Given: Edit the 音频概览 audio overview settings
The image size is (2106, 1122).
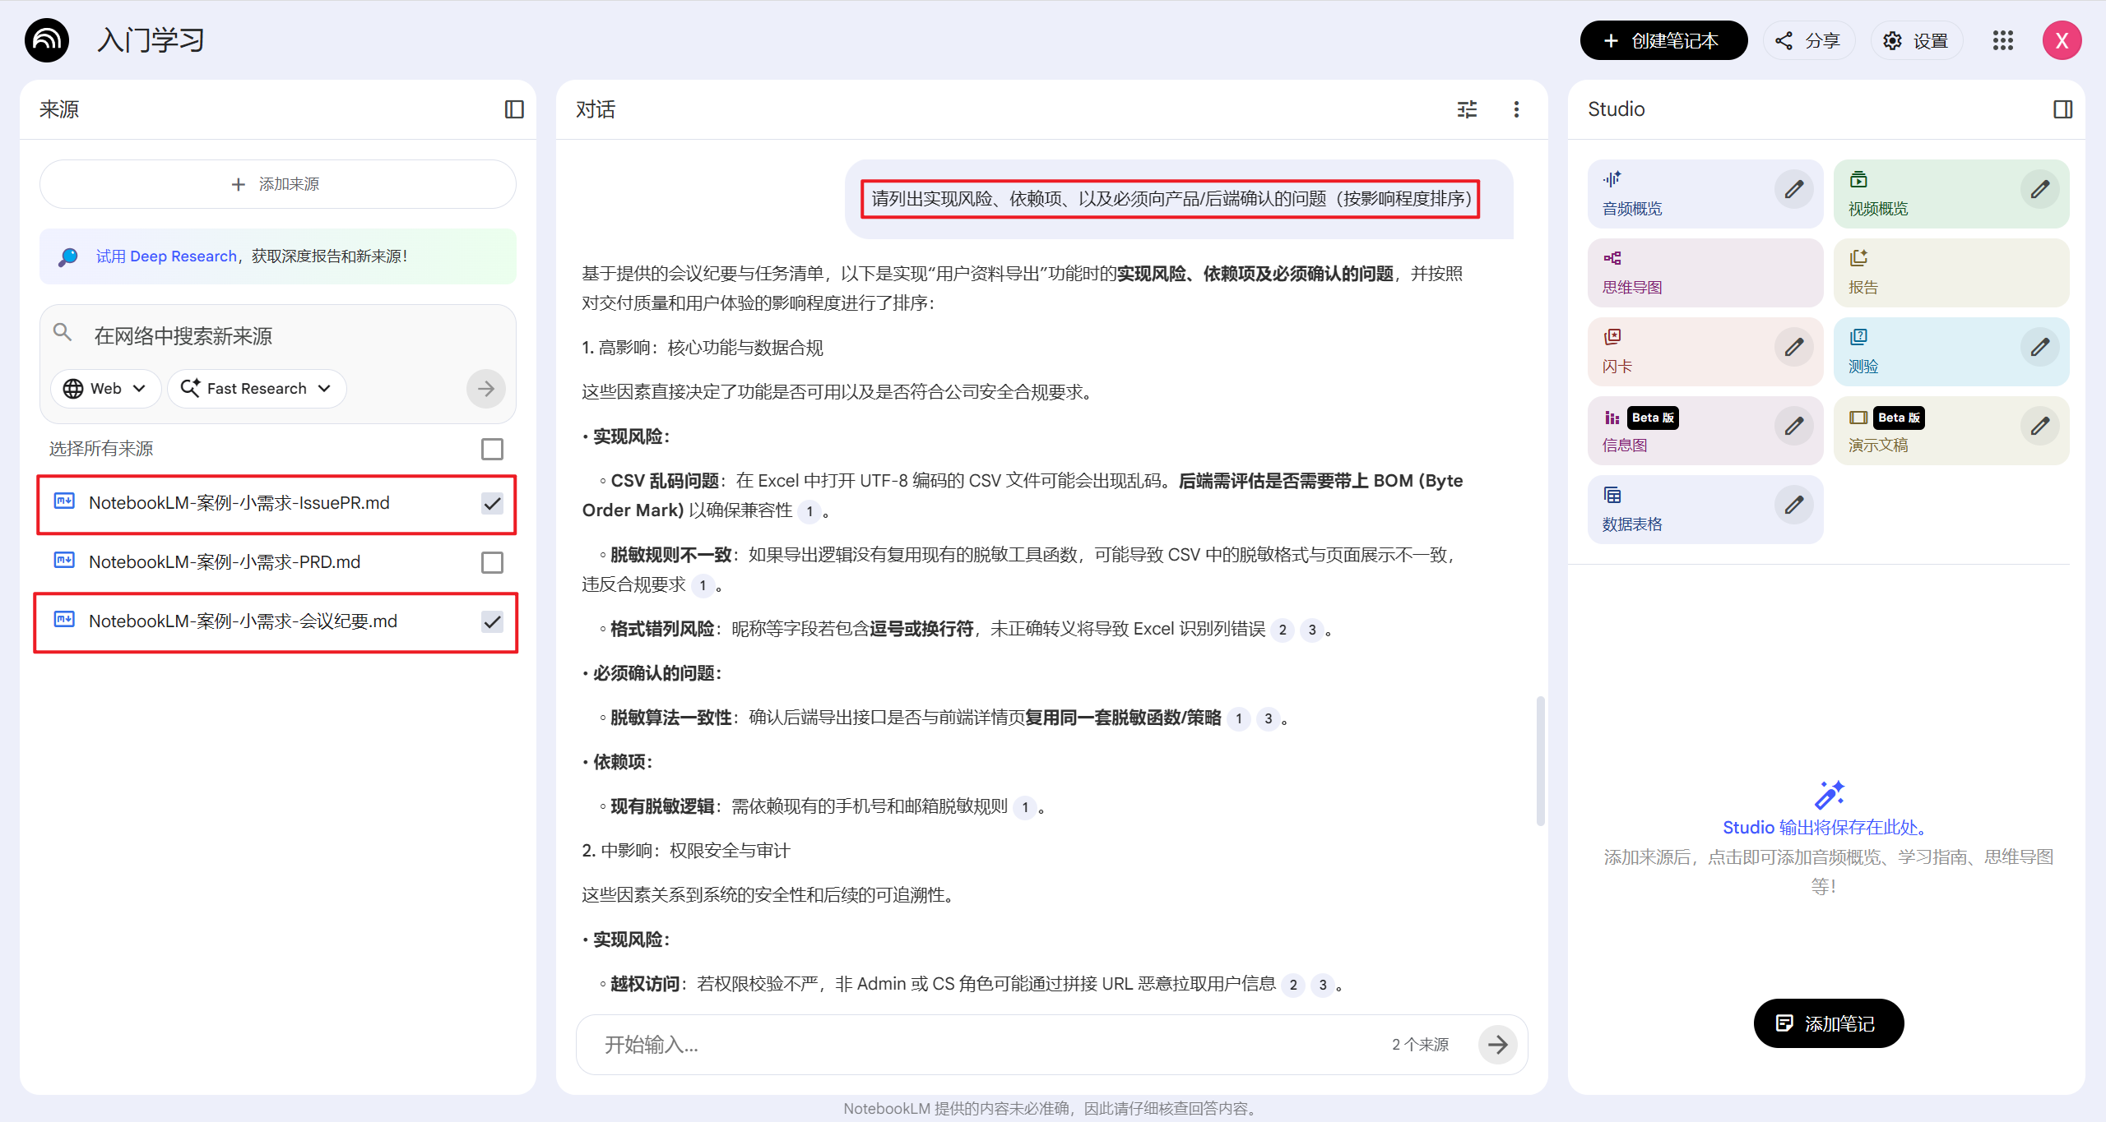Looking at the screenshot, I should pyautogui.click(x=1793, y=190).
